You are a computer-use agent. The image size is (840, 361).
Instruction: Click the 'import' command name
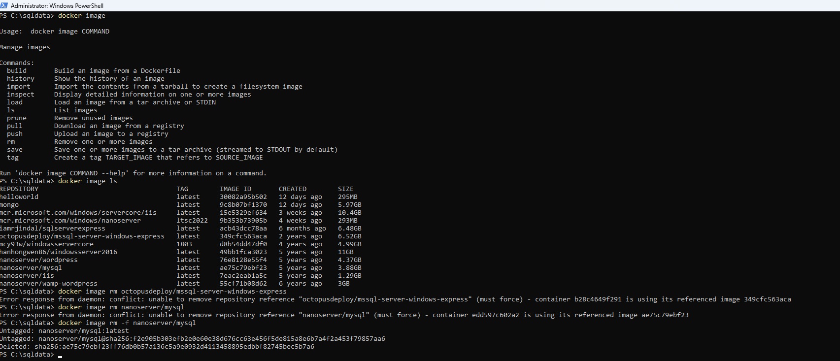click(x=19, y=87)
